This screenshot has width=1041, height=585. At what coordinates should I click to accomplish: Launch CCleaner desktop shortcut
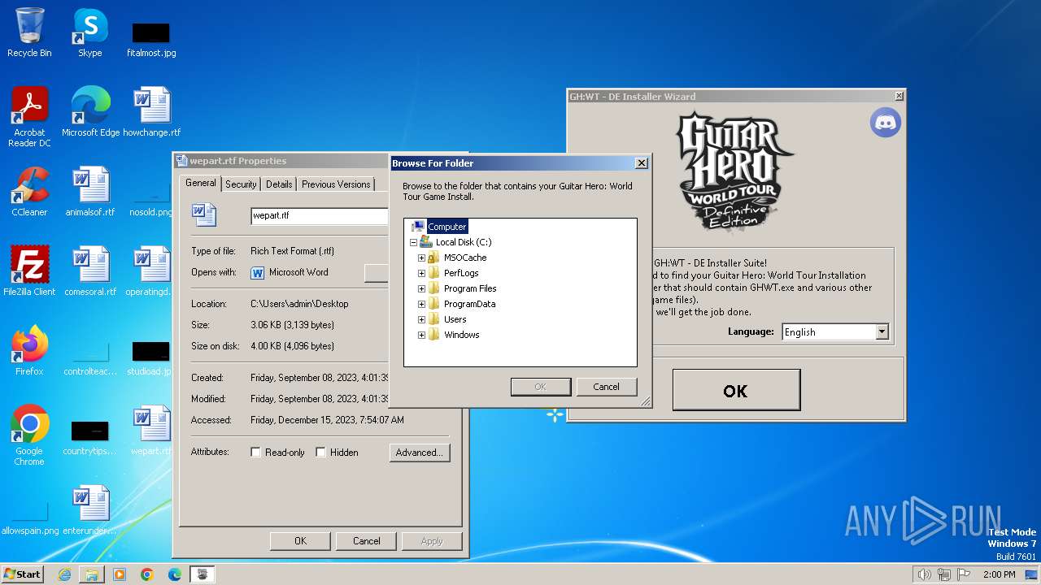[29, 192]
